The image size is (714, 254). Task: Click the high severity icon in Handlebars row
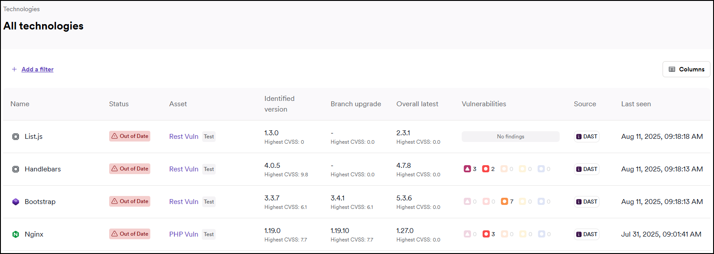point(486,169)
